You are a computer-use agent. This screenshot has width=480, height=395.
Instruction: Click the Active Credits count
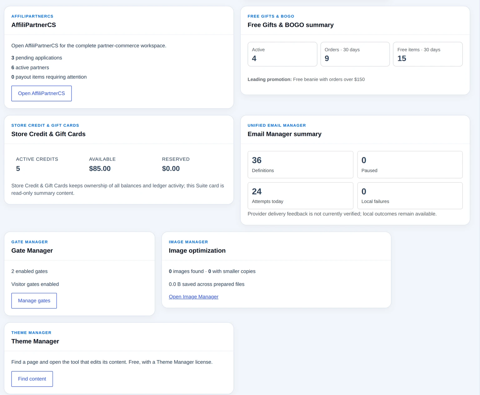tap(18, 168)
